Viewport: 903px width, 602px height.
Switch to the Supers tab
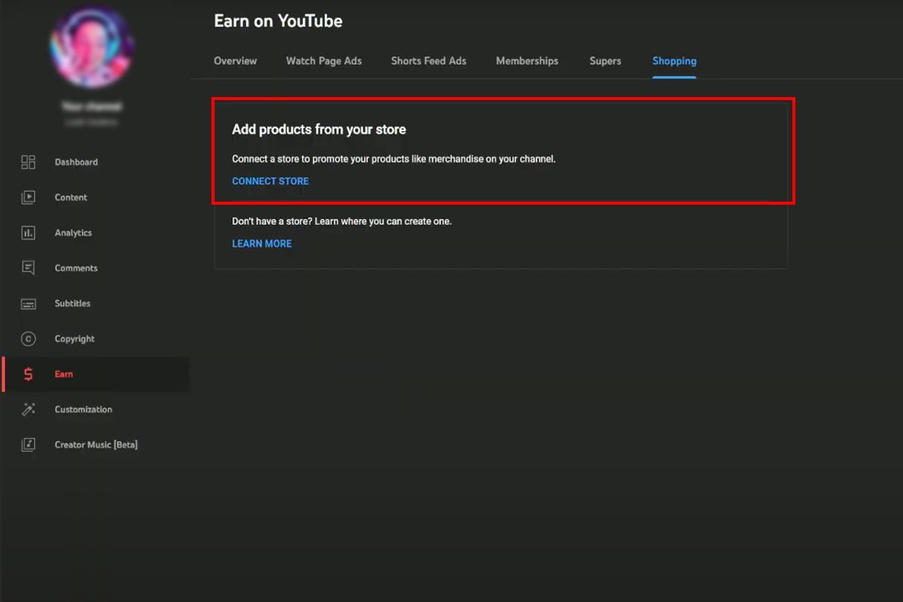pos(606,61)
